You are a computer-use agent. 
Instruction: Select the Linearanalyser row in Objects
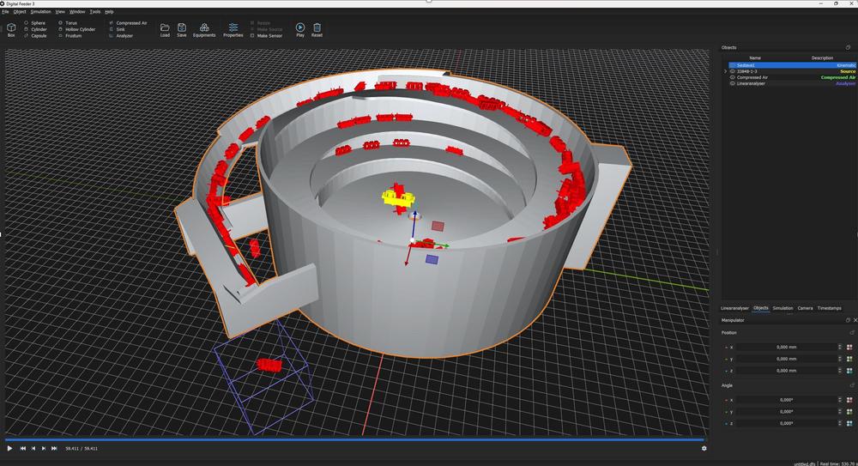790,83
